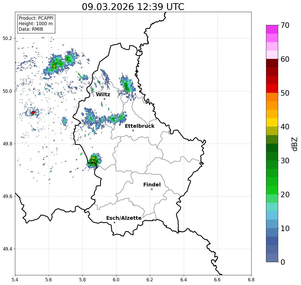Click the 30 tick on the colorbar
The height and width of the screenshot is (285, 301).
pos(285,161)
